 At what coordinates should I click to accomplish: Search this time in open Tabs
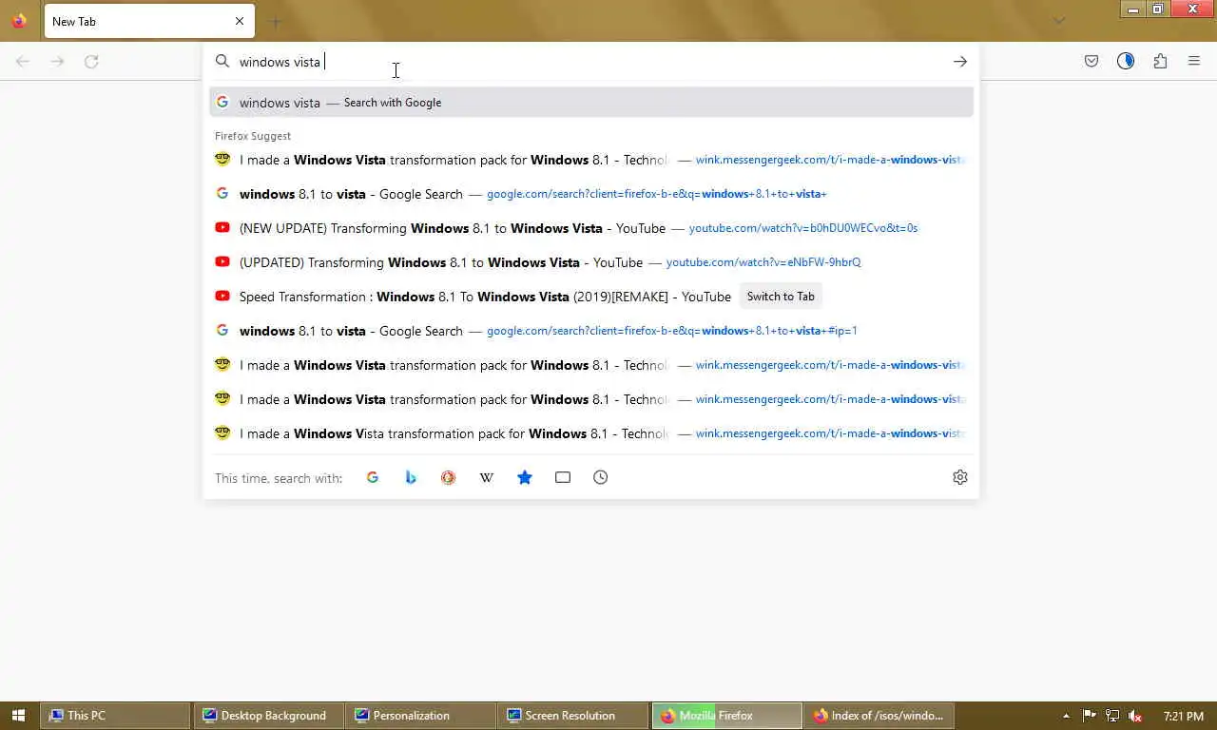563,477
